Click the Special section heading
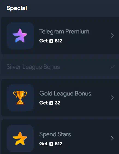119x154 pixels. tap(17, 8)
